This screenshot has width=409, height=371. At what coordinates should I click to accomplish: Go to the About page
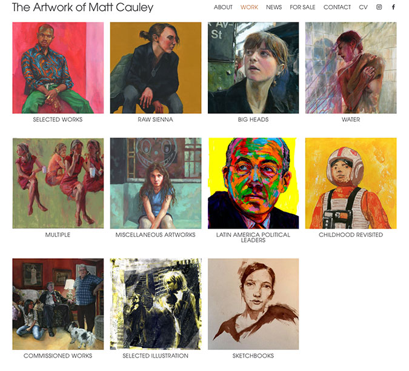pyautogui.click(x=223, y=7)
